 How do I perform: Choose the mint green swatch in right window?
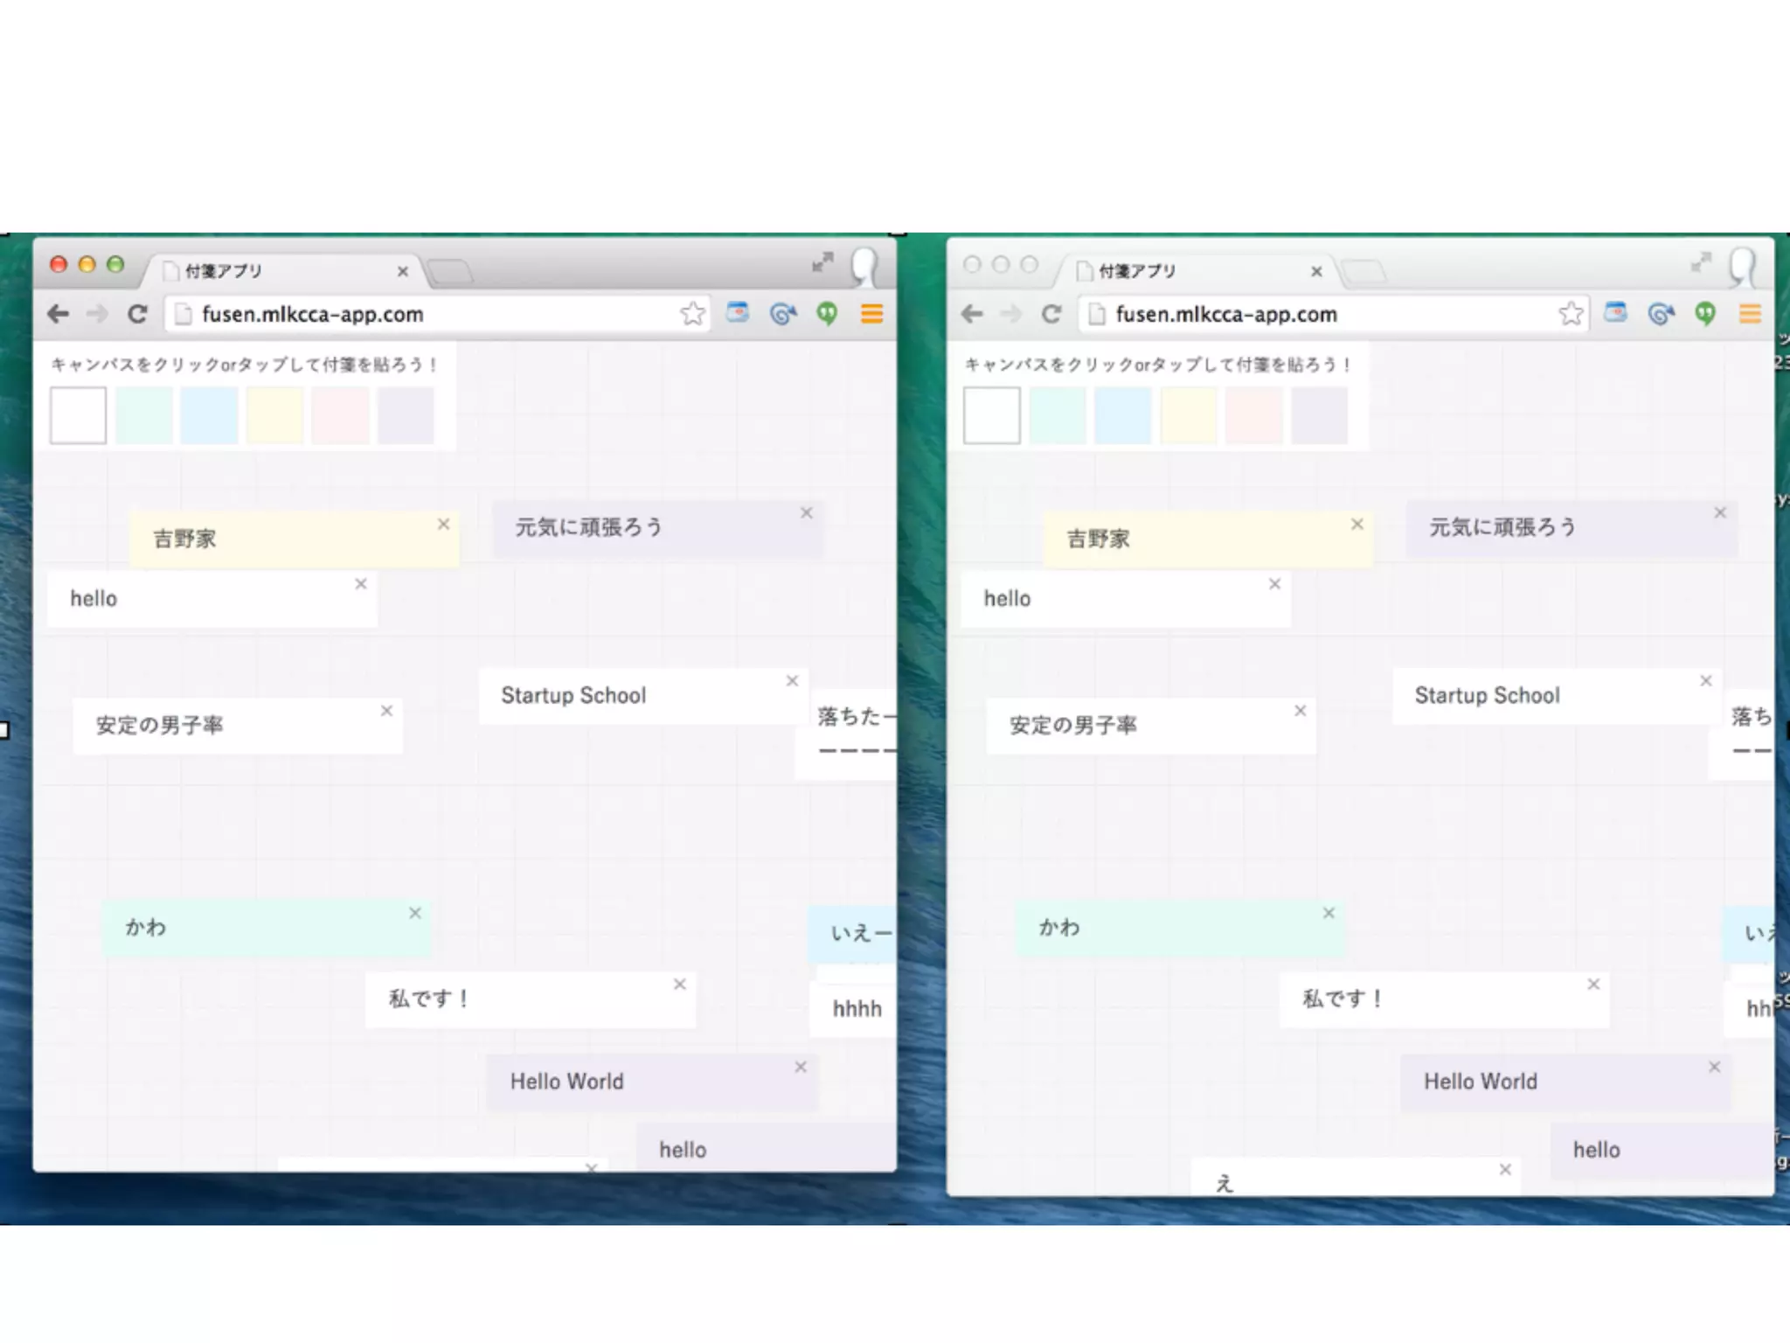[x=1057, y=415]
